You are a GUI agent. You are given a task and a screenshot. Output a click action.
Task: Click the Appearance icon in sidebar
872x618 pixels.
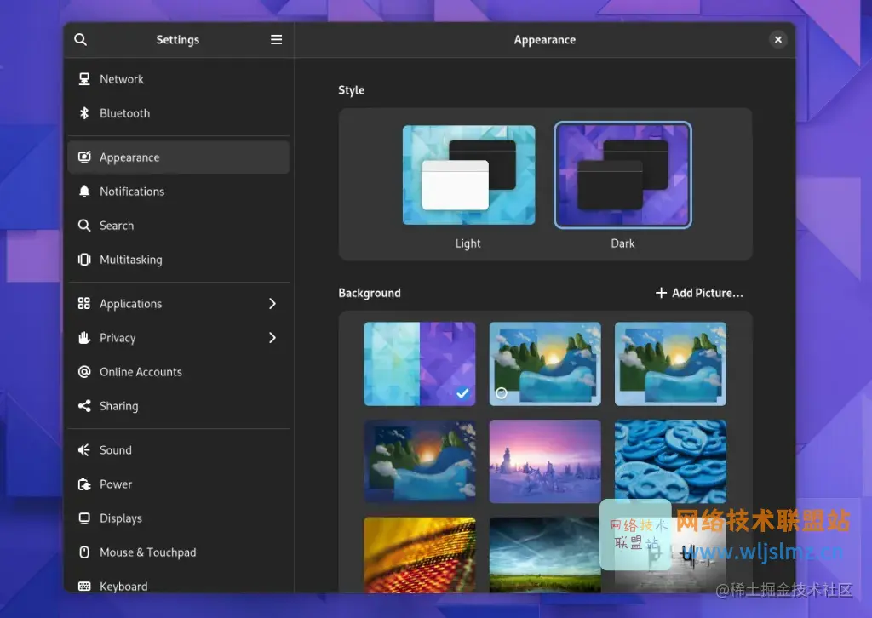click(x=84, y=157)
